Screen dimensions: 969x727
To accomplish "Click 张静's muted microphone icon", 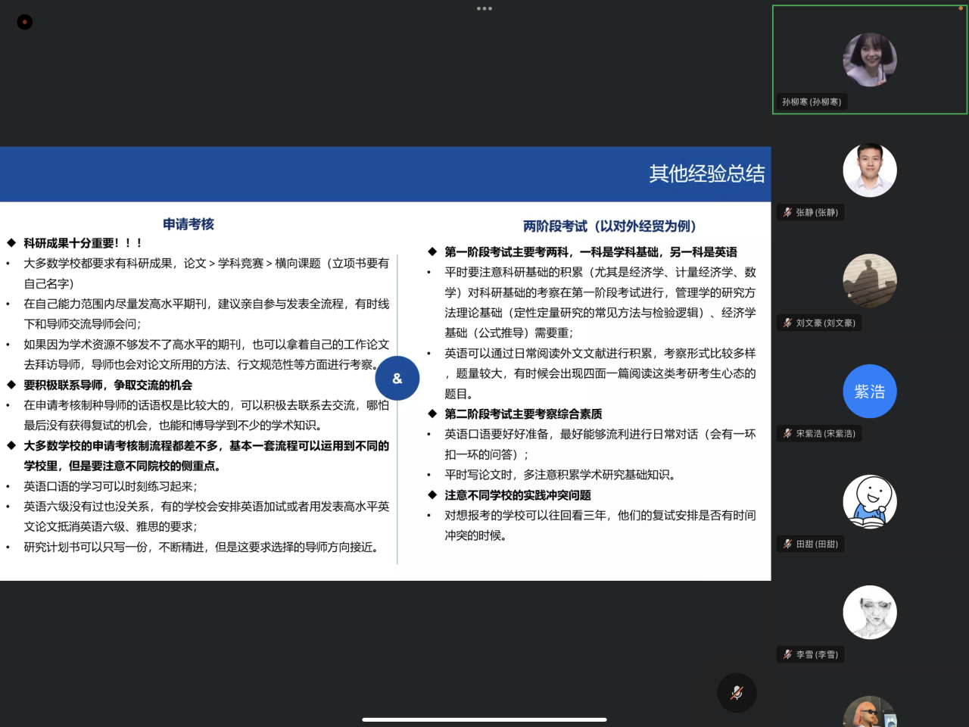I will click(x=787, y=213).
